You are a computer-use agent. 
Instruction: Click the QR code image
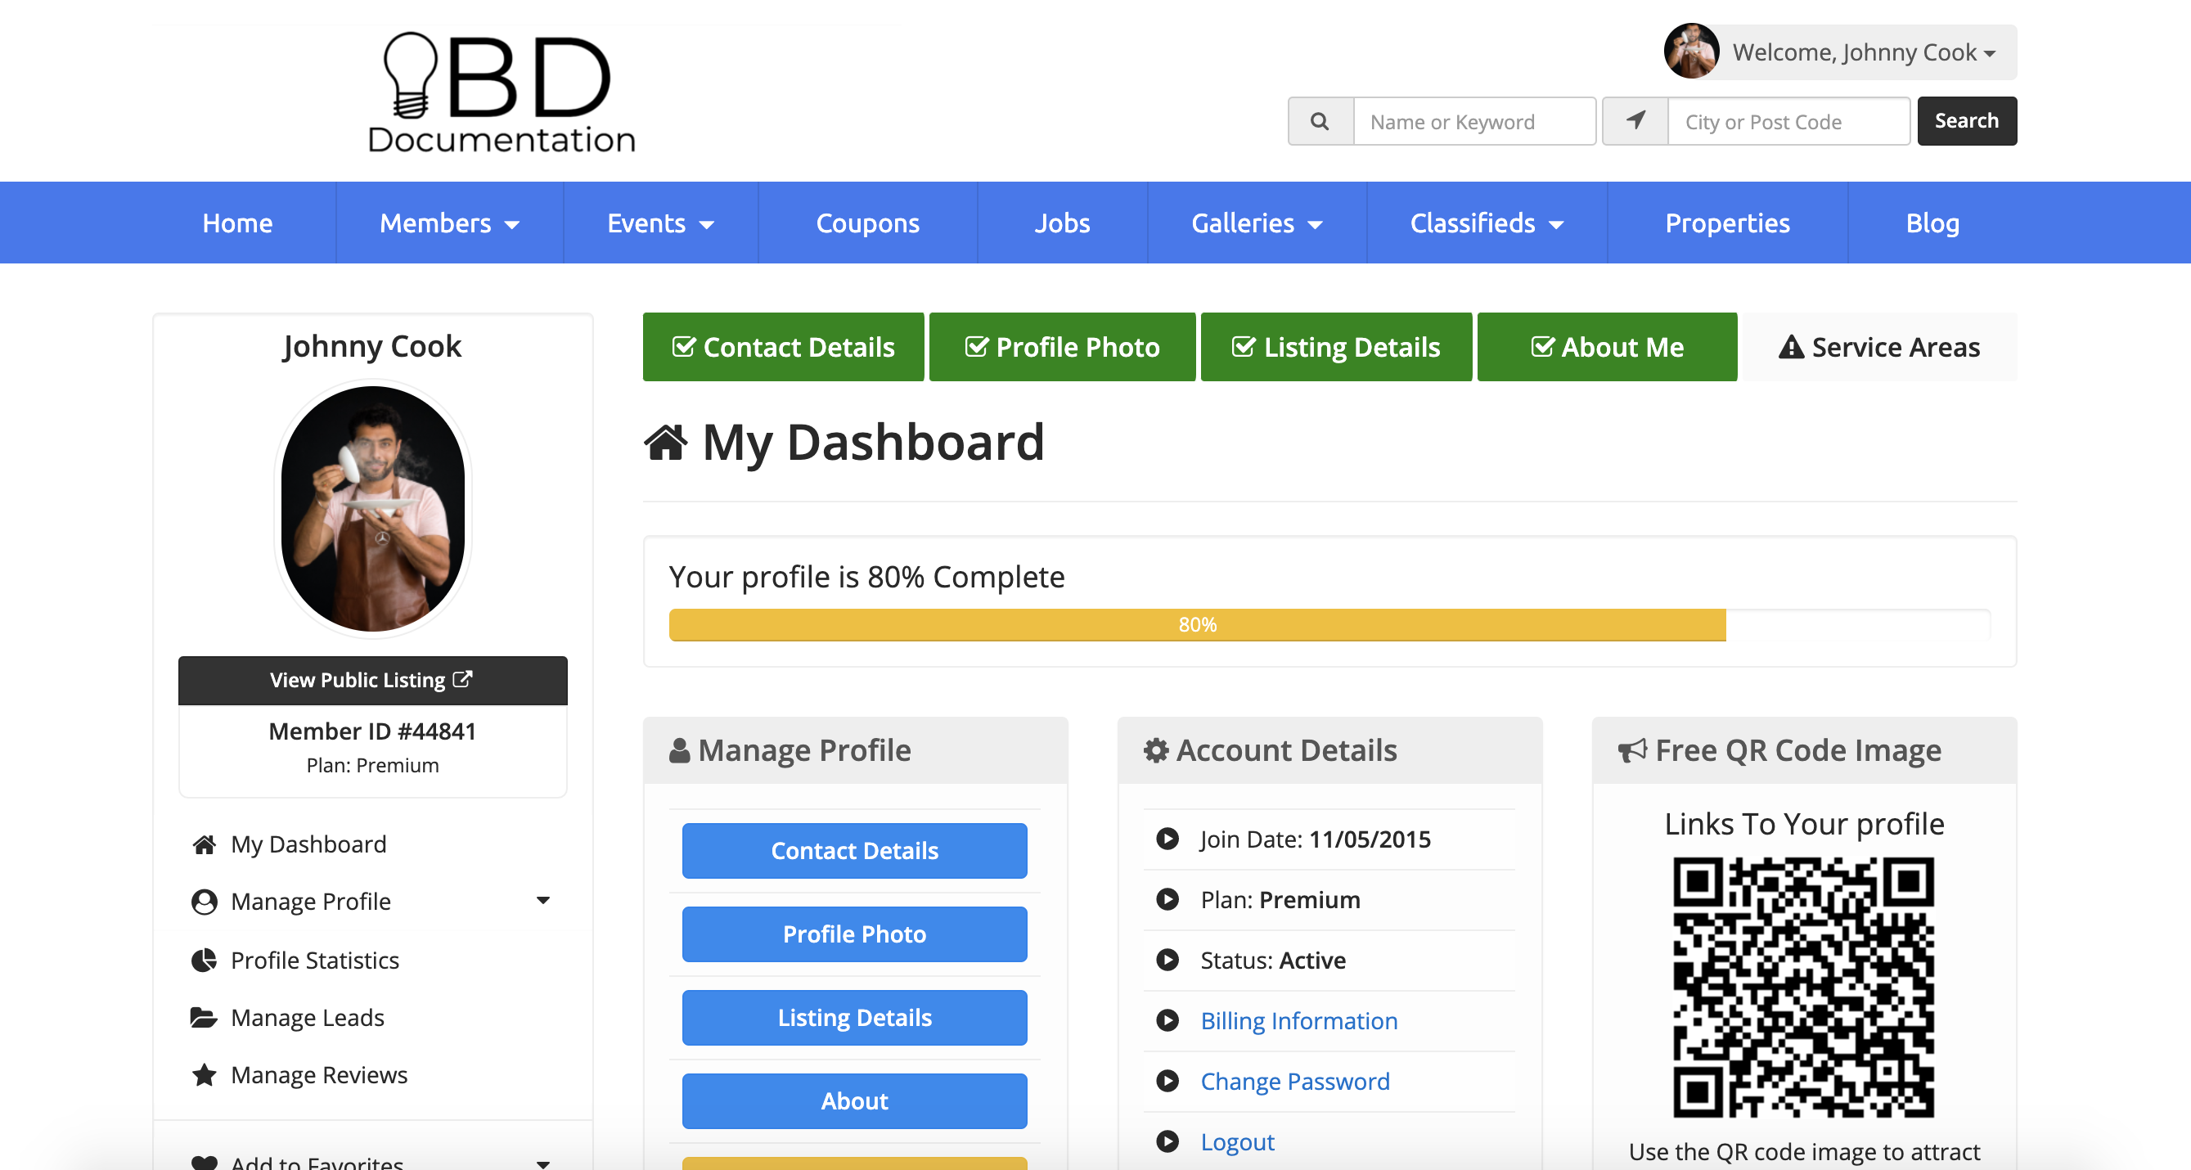(1803, 987)
